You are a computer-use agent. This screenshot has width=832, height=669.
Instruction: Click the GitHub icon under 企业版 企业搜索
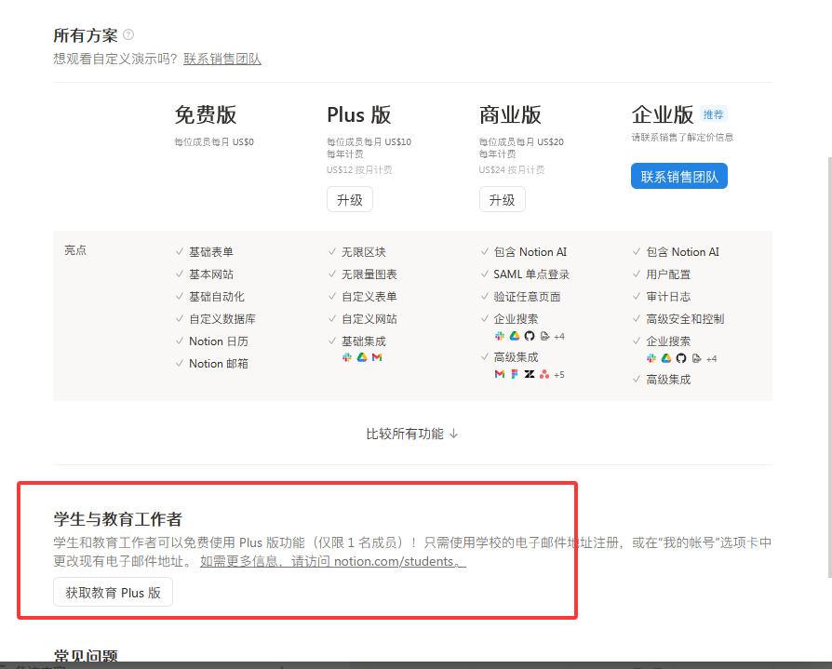681,358
